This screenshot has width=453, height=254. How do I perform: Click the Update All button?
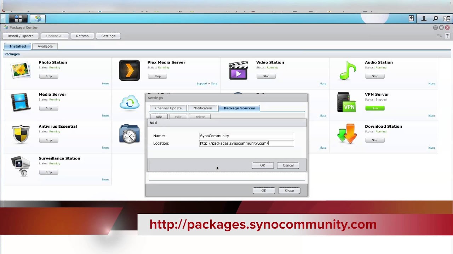[55, 36]
